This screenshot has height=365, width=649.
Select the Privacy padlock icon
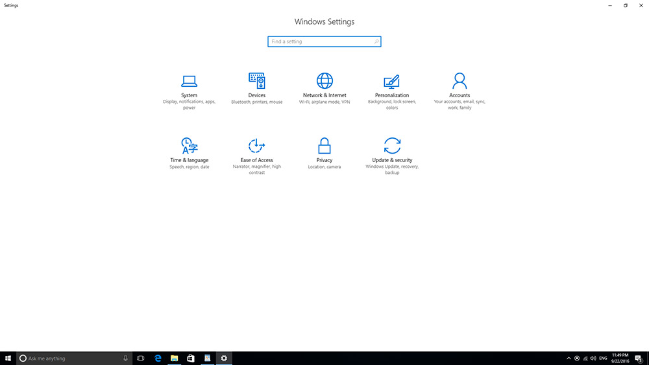324,145
